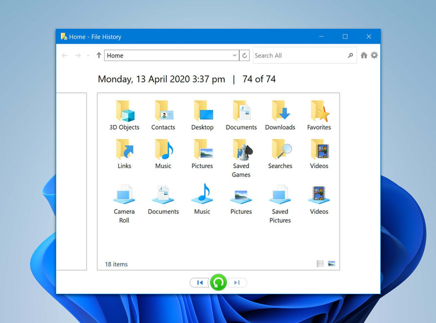
Task: Click the Home icon in toolbar
Action: (x=364, y=55)
